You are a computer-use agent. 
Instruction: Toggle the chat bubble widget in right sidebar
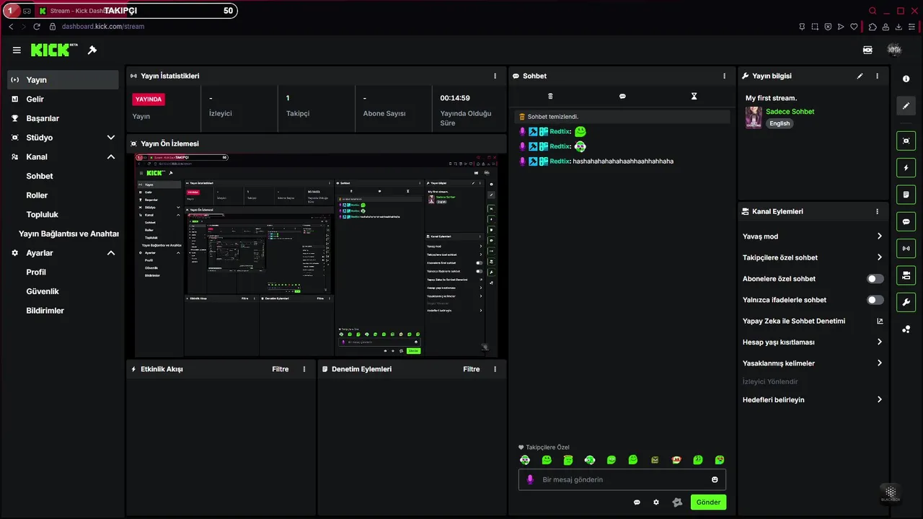pos(906,222)
